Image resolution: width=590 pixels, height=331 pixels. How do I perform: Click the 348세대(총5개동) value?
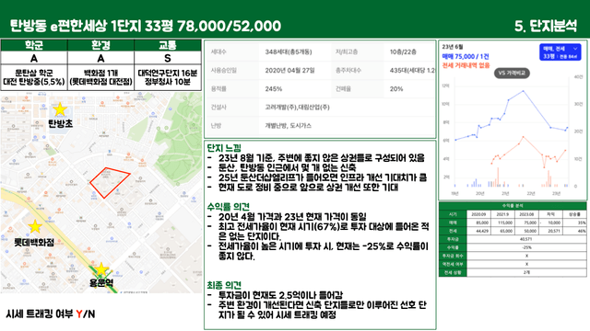coord(289,51)
